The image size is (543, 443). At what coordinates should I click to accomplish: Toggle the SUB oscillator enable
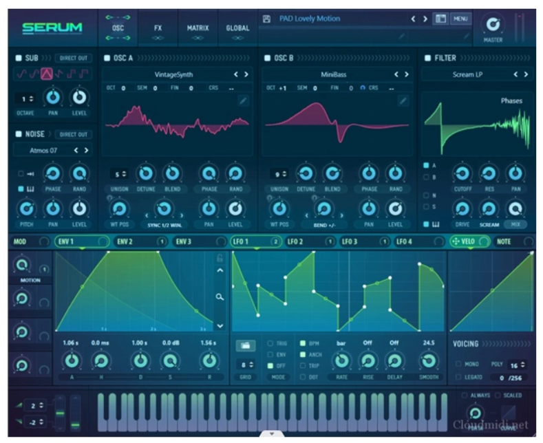pyautogui.click(x=19, y=58)
